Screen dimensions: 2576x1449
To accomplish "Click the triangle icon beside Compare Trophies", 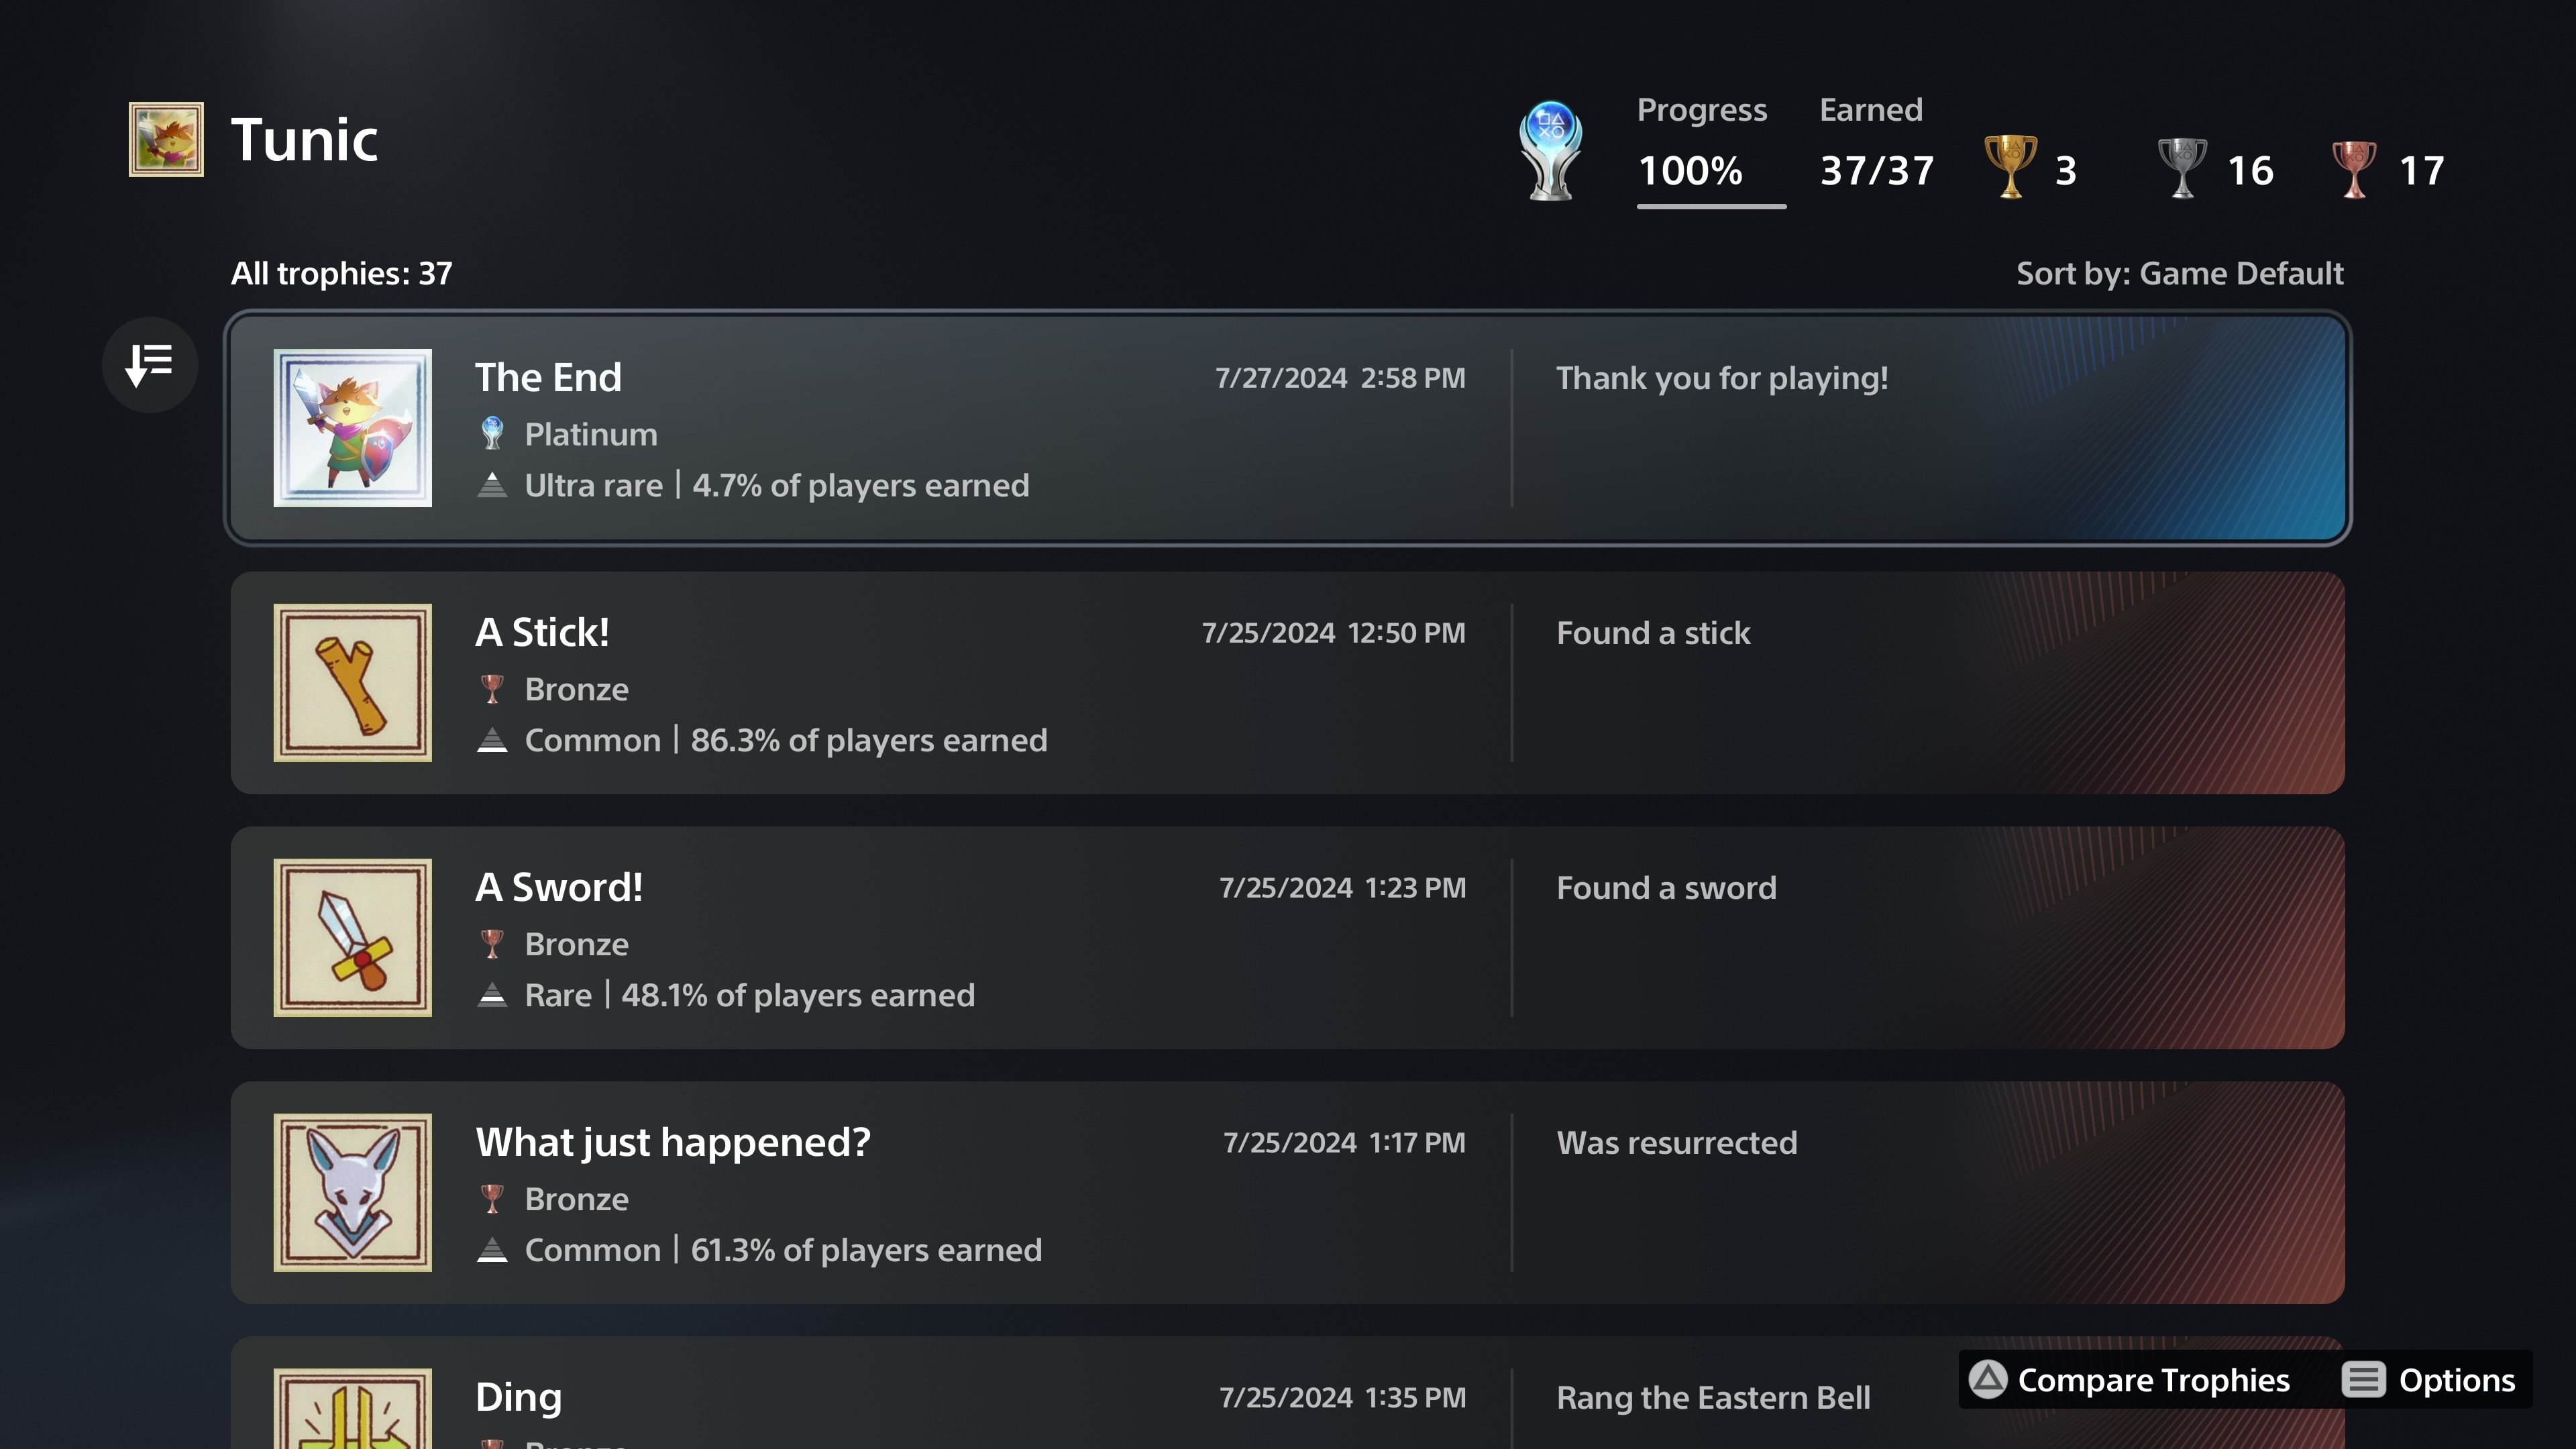I will (x=1988, y=1379).
